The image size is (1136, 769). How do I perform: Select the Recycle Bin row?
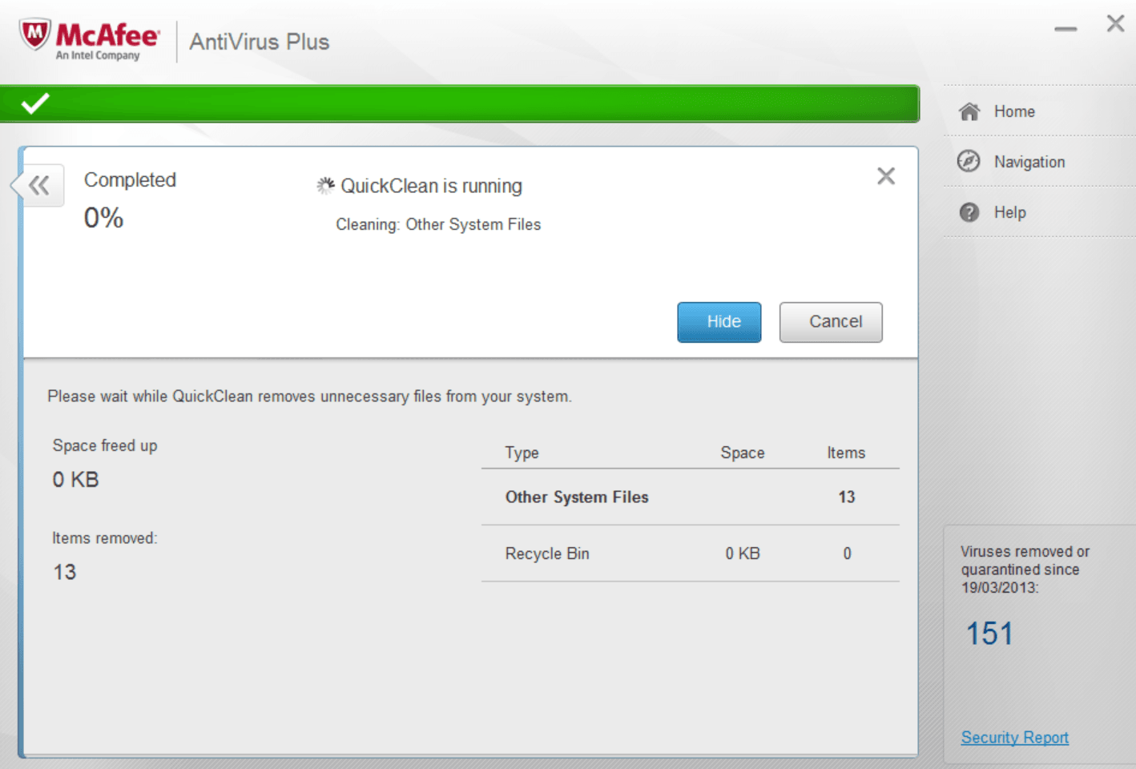(x=691, y=554)
